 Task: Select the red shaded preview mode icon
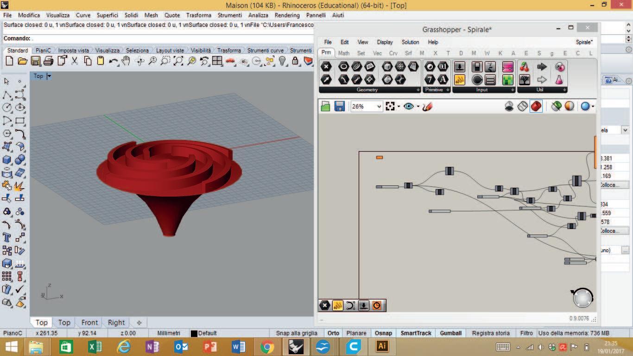536,107
